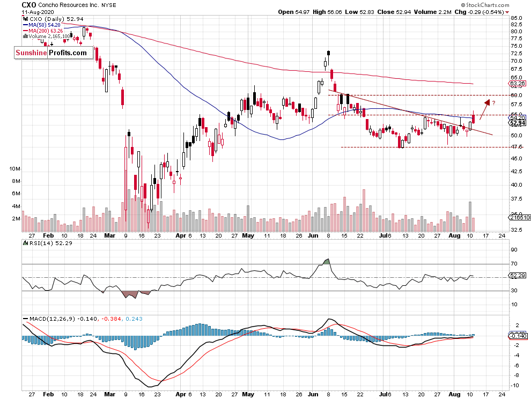Click the 6M volume axis label
Screen dimensions: 531x399
point(16,194)
